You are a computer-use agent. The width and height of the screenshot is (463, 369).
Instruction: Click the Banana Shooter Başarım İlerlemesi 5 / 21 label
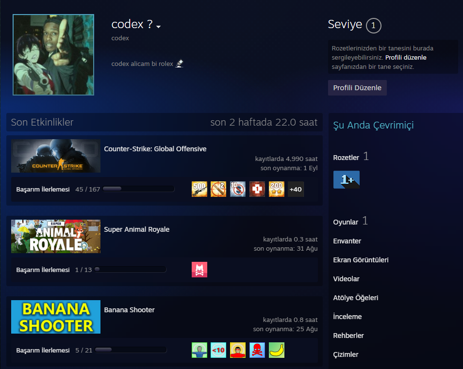pos(54,351)
